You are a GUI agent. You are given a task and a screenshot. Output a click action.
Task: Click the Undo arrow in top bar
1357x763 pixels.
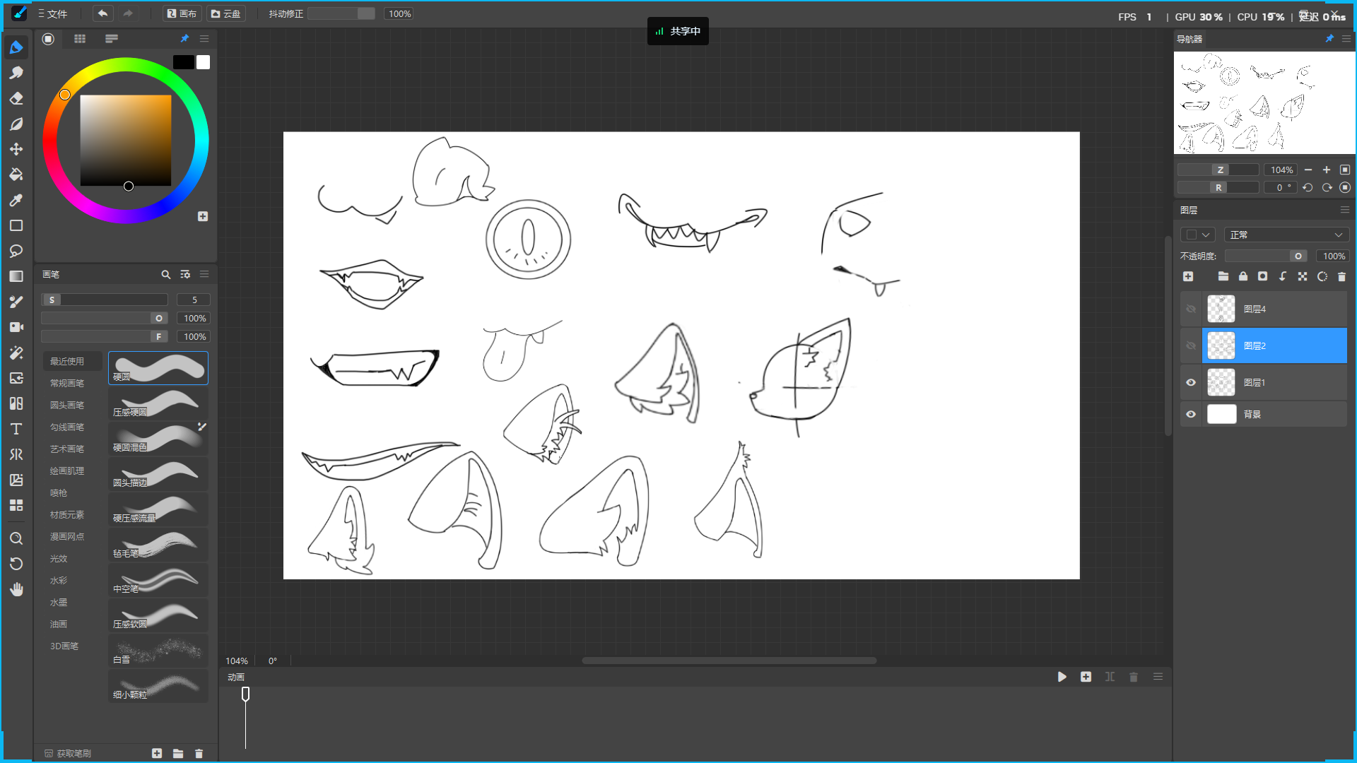click(x=102, y=13)
